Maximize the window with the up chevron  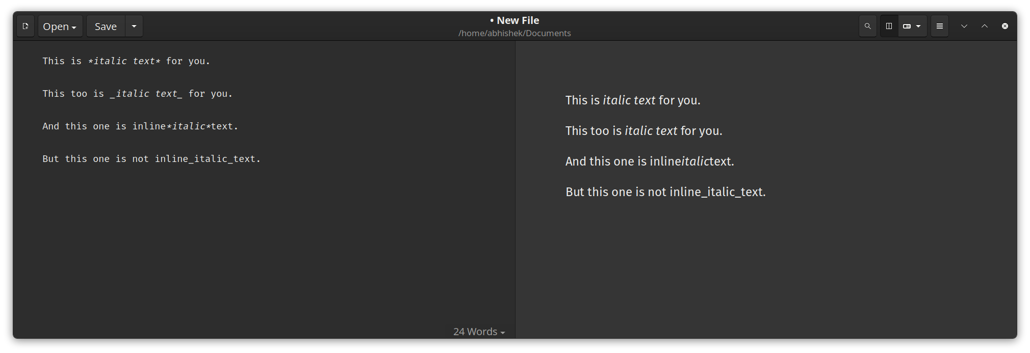coord(984,26)
